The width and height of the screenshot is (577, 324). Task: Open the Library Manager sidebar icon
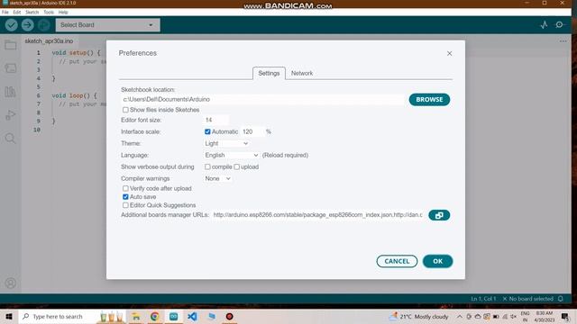click(10, 92)
